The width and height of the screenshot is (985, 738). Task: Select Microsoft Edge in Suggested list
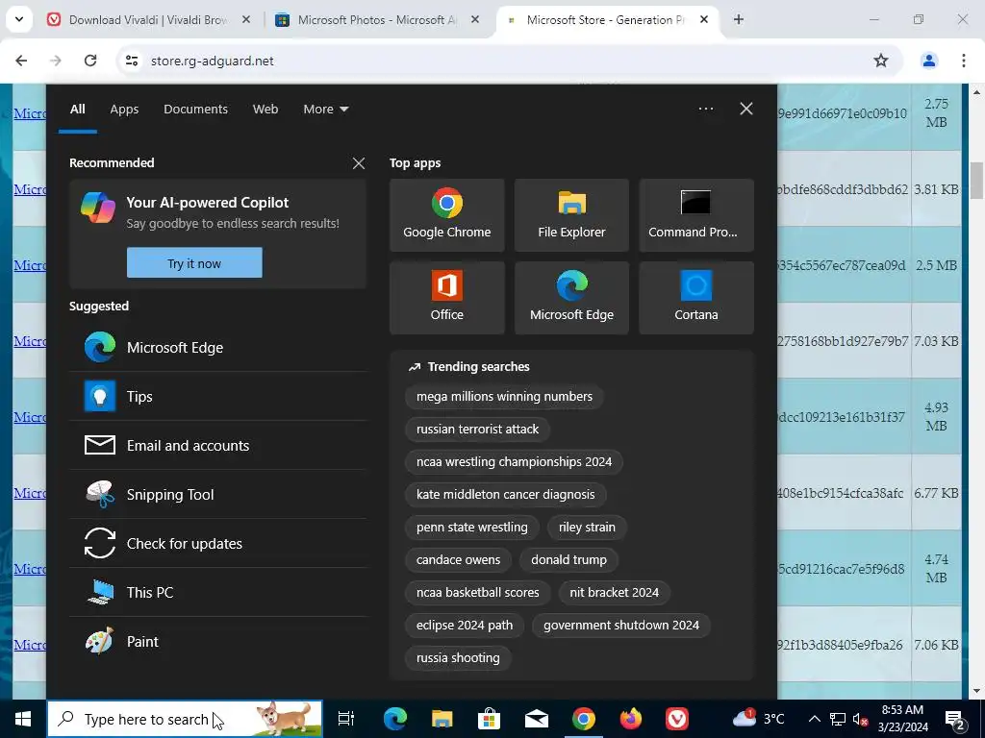point(218,347)
